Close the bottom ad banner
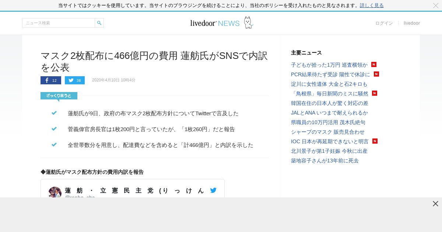 [x=435, y=204]
